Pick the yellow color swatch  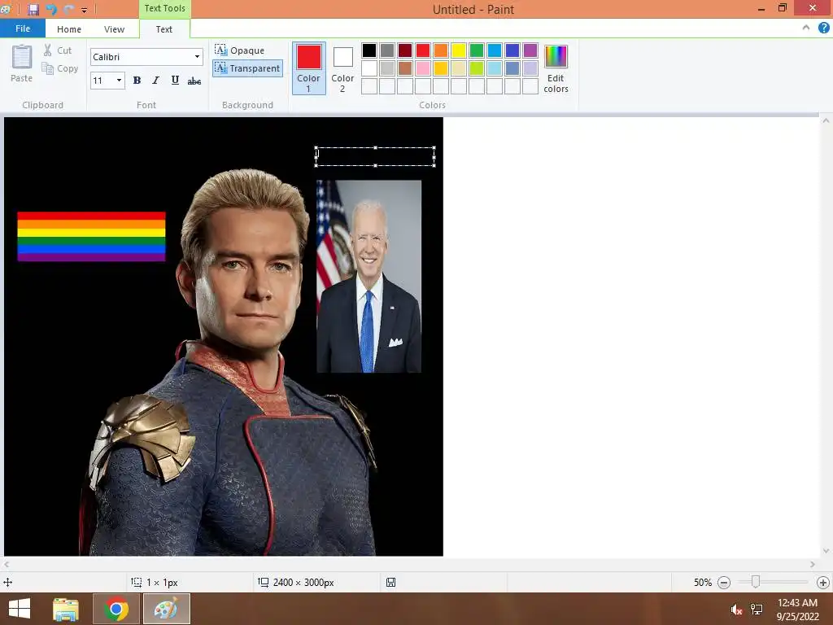[x=459, y=50]
